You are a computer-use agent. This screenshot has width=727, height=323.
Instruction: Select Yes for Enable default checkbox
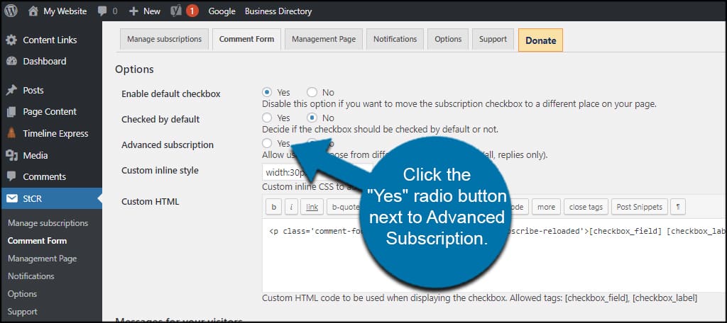coord(267,93)
